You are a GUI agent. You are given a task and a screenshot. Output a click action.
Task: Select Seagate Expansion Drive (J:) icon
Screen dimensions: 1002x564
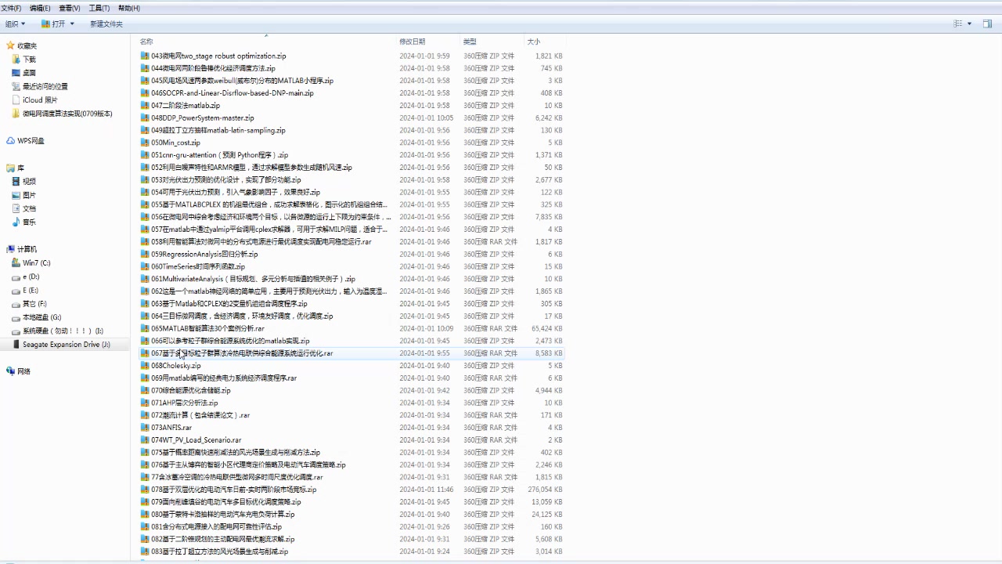(16, 344)
